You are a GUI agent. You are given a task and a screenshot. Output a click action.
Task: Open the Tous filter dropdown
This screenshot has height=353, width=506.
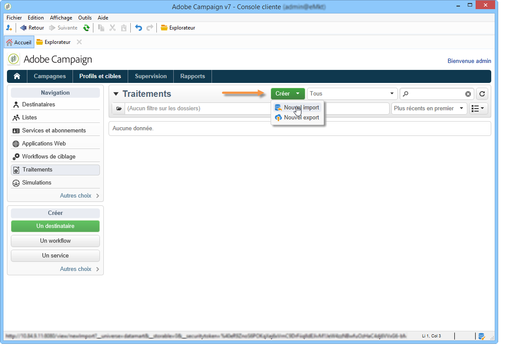click(352, 94)
